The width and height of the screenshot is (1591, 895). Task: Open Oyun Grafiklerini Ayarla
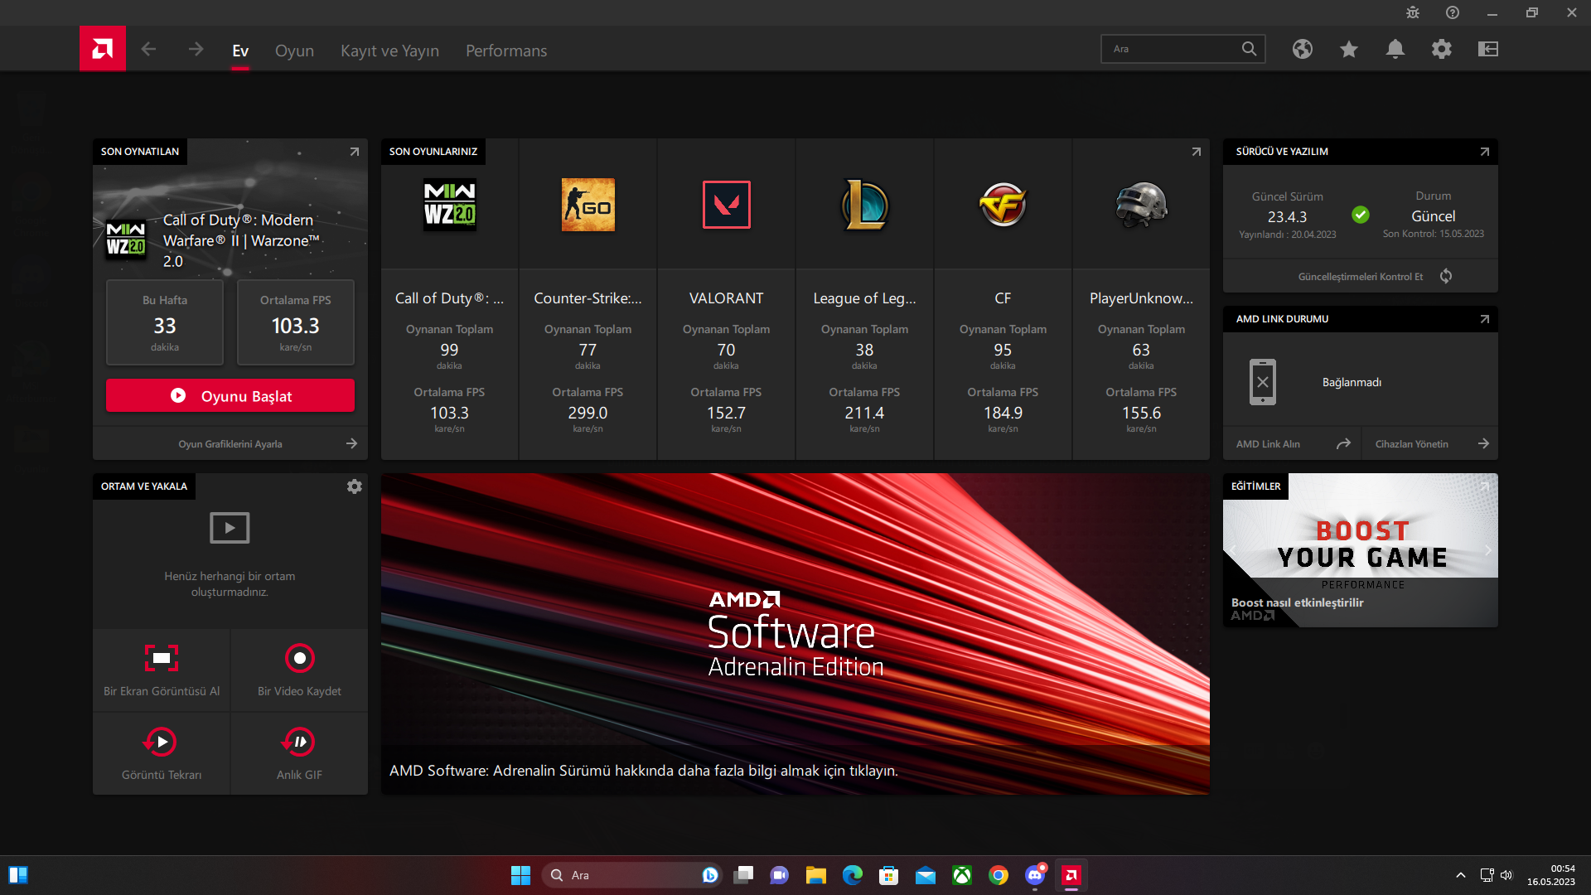tap(230, 444)
